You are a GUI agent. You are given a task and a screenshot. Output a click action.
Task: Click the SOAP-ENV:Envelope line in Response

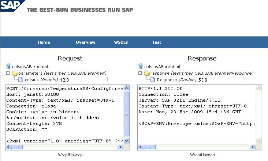tap(197, 123)
